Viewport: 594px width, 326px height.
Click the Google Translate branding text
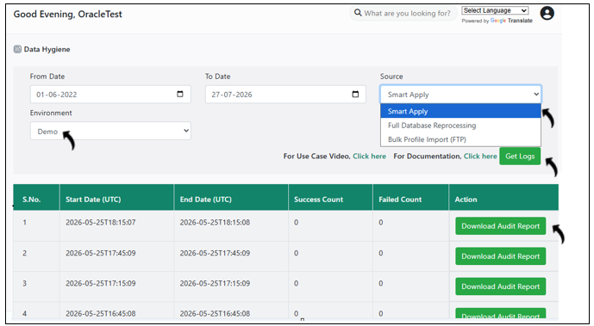(511, 21)
